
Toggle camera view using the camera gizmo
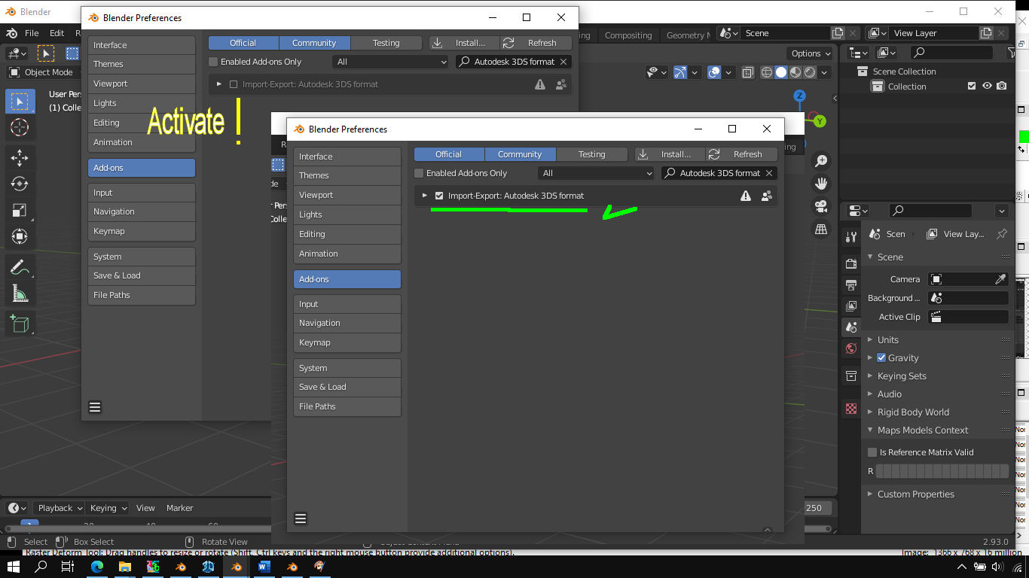click(821, 206)
